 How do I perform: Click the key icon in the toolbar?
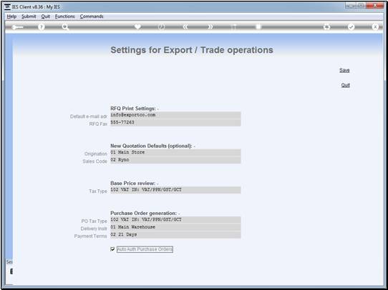click(17, 27)
